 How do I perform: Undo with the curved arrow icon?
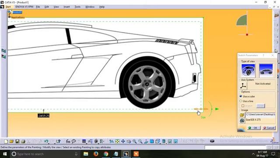46,141
